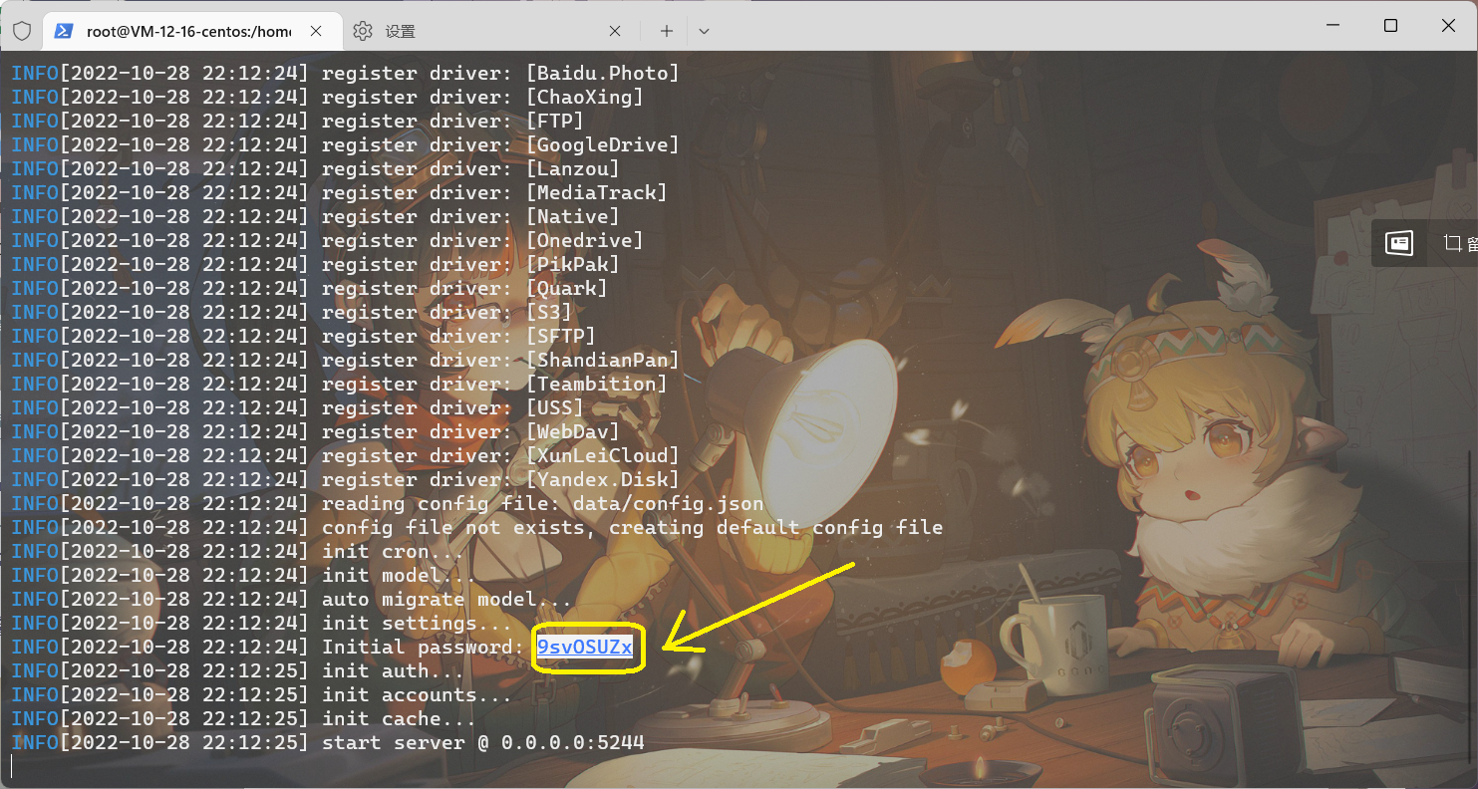1478x789 pixels.
Task: Click the line "register driver: [Teambition]"
Action: click(x=495, y=385)
